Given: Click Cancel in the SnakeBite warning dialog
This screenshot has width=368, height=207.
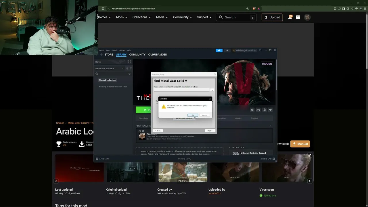Looking at the screenshot, I should (x=204, y=115).
